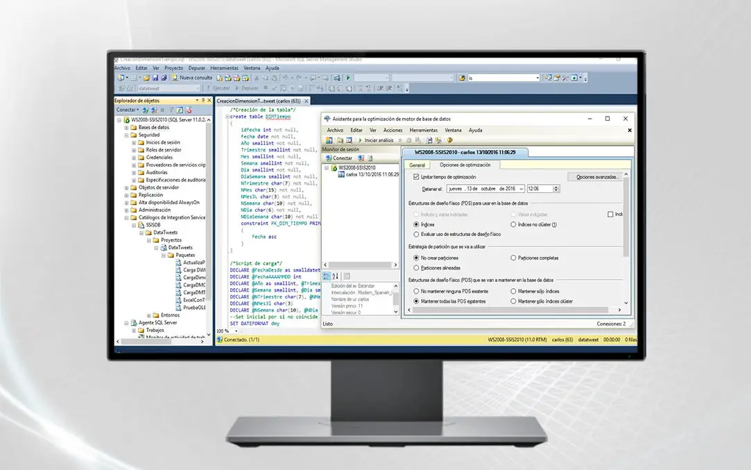
Task: Click Conectar in Monitor de sesión
Action: click(338, 158)
